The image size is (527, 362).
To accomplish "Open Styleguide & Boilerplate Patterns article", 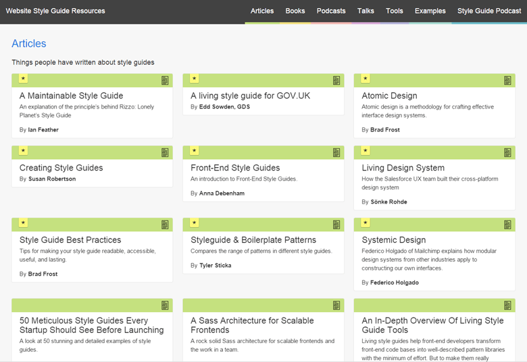I will click(x=253, y=240).
